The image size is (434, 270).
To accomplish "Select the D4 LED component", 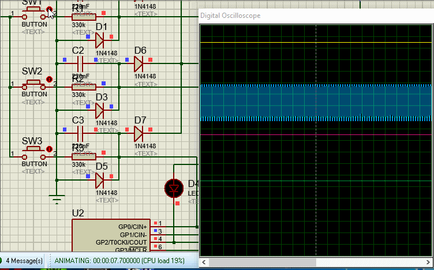I will [174, 189].
